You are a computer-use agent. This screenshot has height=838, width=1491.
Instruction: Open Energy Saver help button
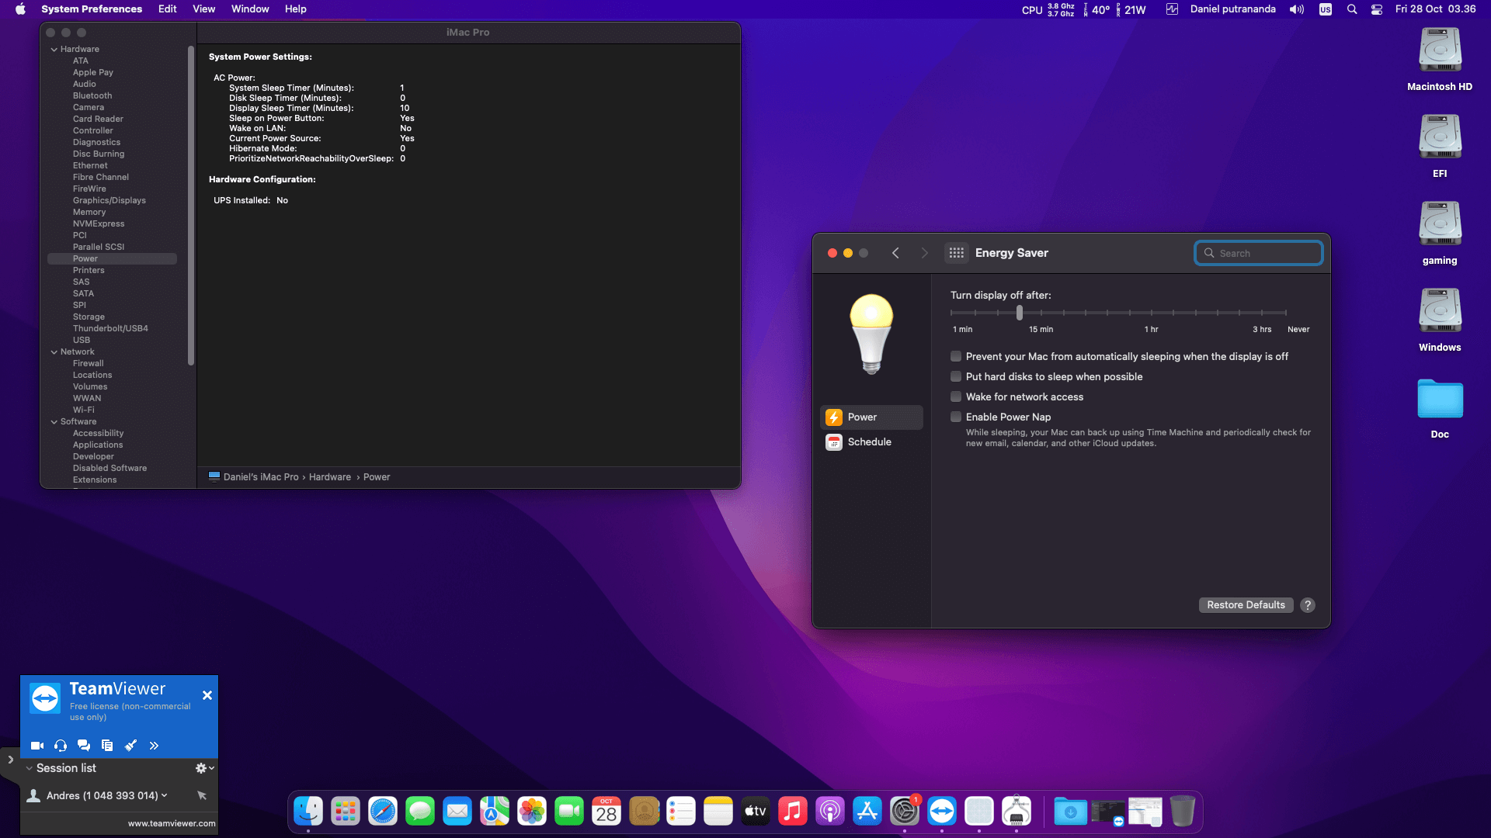click(x=1308, y=605)
